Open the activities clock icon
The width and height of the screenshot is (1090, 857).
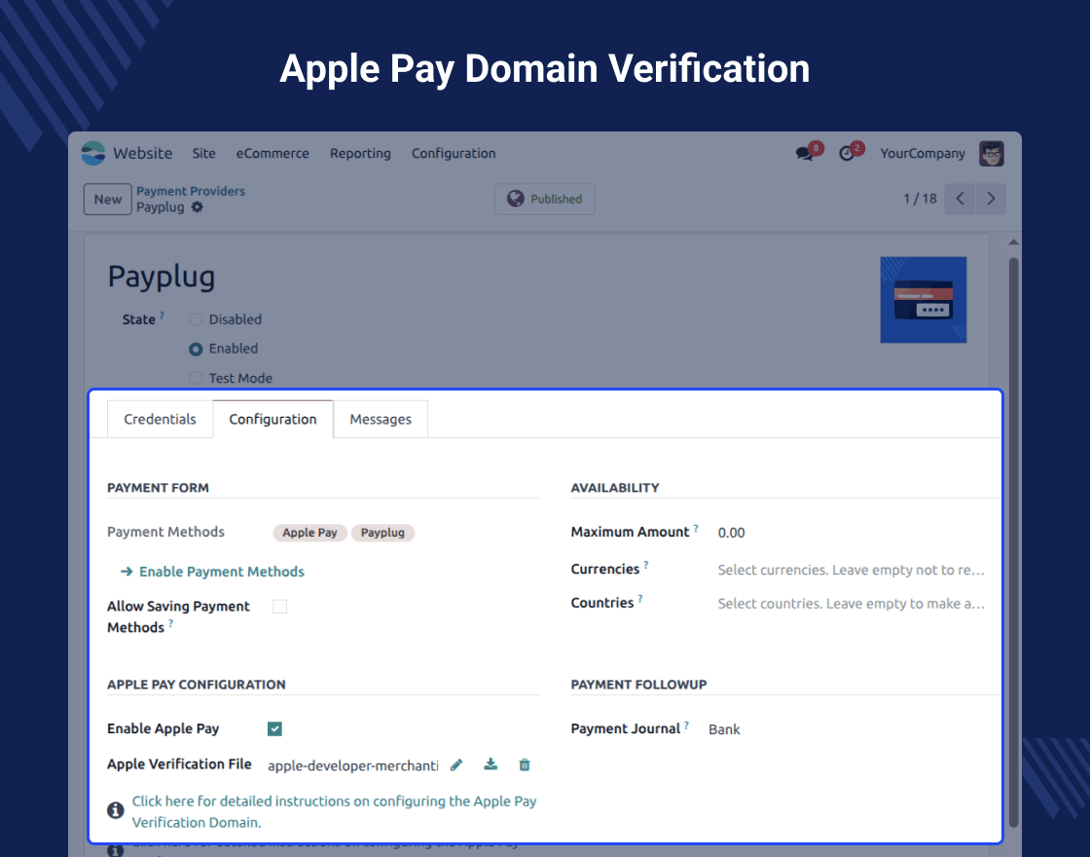coord(847,154)
